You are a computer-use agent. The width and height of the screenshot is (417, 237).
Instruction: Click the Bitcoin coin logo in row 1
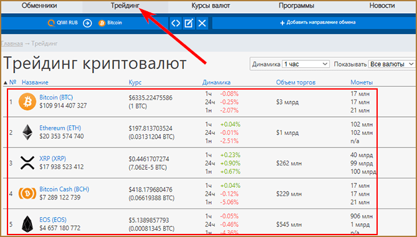pyautogui.click(x=27, y=101)
